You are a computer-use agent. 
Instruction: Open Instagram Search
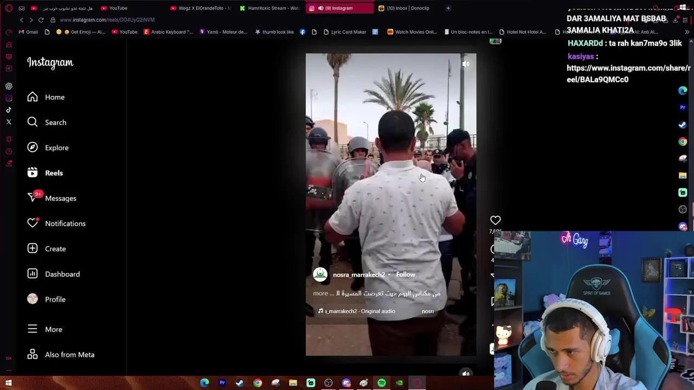pos(47,122)
